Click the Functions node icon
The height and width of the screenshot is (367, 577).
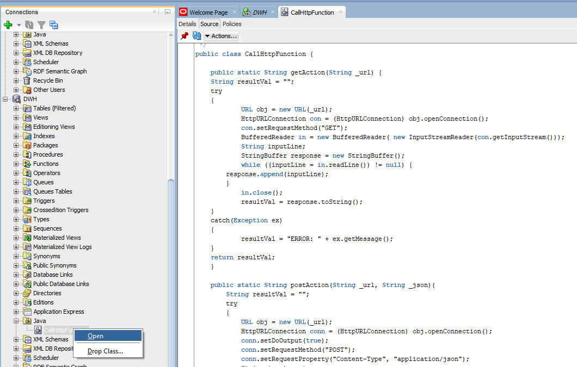(x=27, y=164)
